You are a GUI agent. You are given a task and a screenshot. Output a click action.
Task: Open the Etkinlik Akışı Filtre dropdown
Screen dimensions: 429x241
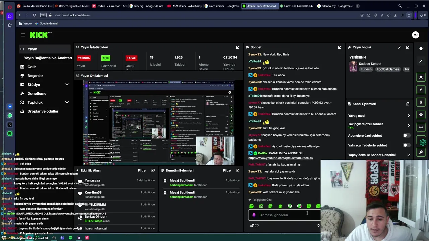[142, 170]
